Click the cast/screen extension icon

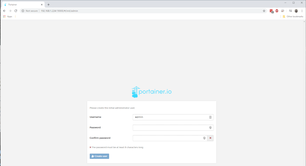282,11
